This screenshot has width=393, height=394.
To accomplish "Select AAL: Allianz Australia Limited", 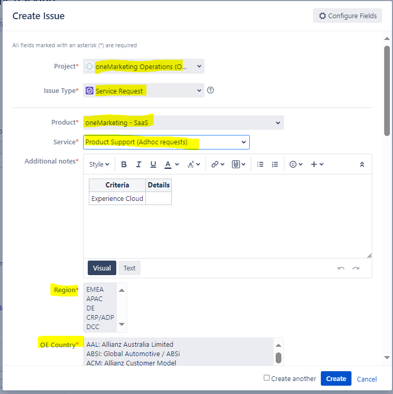I will (x=130, y=344).
